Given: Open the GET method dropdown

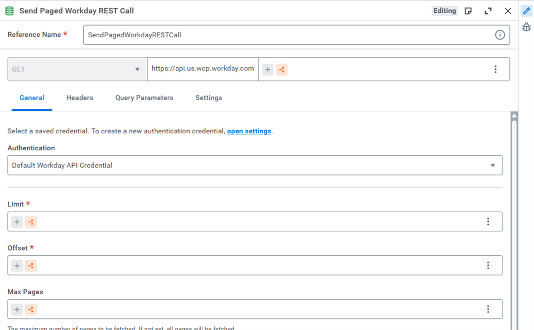Looking at the screenshot, I should click(77, 69).
